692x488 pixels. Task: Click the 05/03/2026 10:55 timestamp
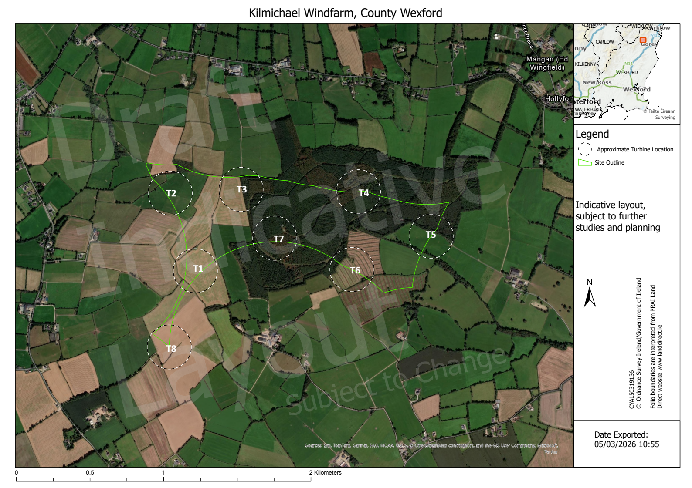click(x=627, y=444)
